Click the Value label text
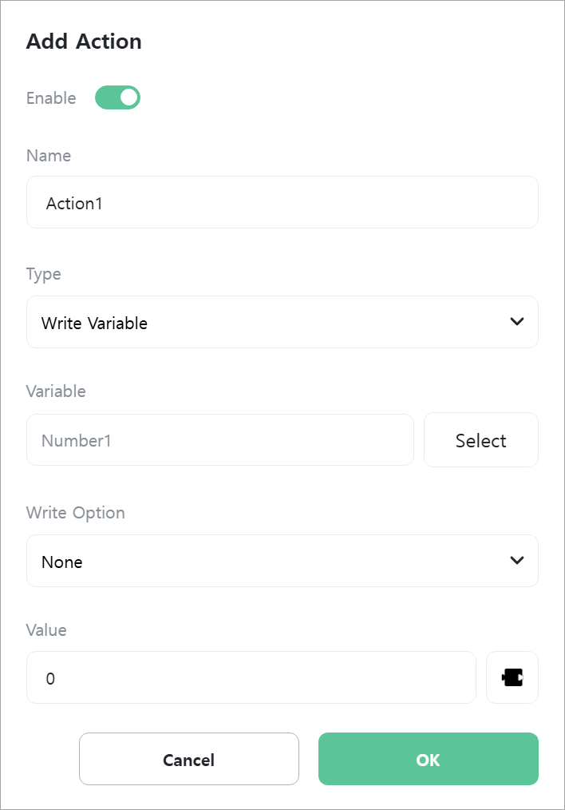The image size is (565, 810). [46, 629]
